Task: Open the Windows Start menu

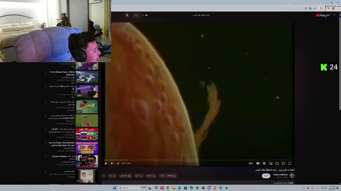Action: pyautogui.click(x=115, y=188)
